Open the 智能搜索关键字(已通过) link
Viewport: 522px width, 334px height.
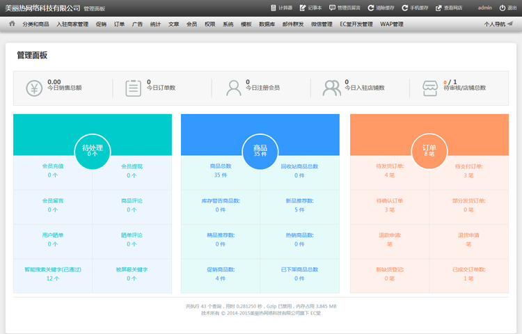(53, 269)
